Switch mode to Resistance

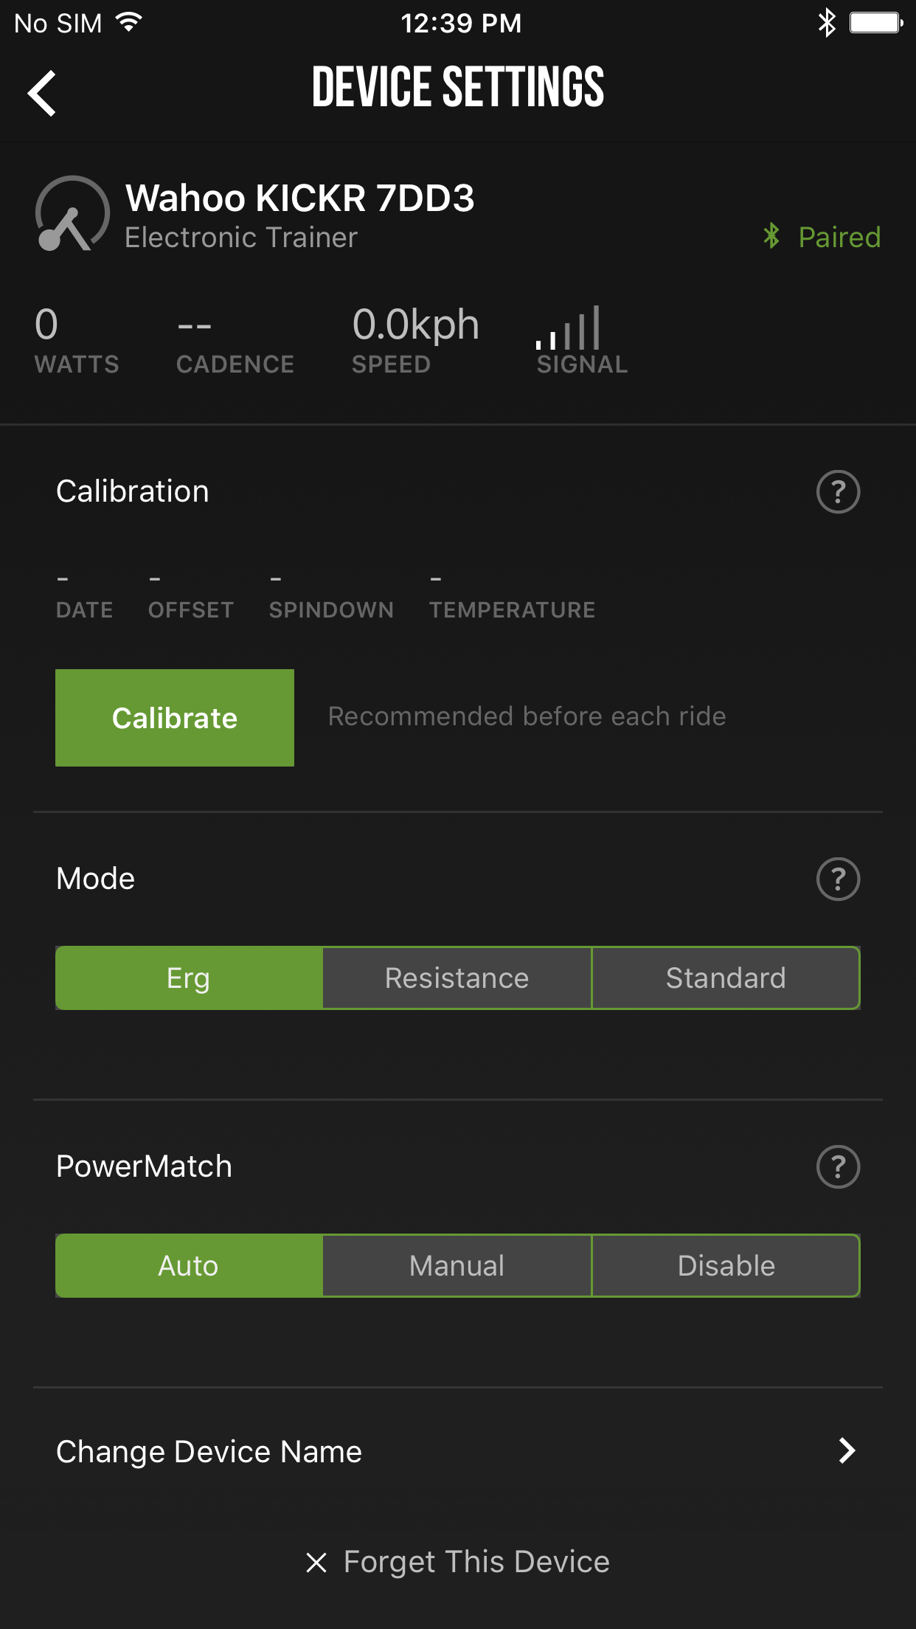click(x=457, y=978)
